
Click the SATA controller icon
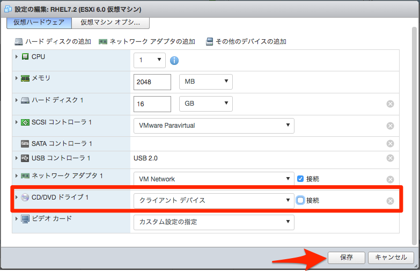pos(25,144)
